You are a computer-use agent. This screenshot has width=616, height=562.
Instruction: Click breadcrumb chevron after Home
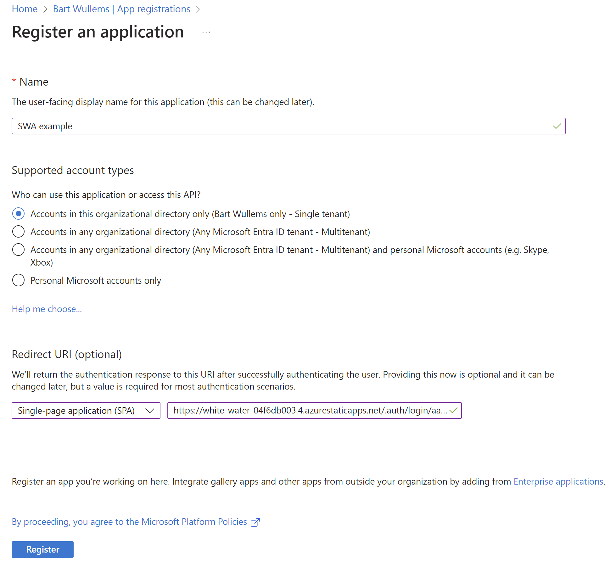pyautogui.click(x=45, y=9)
